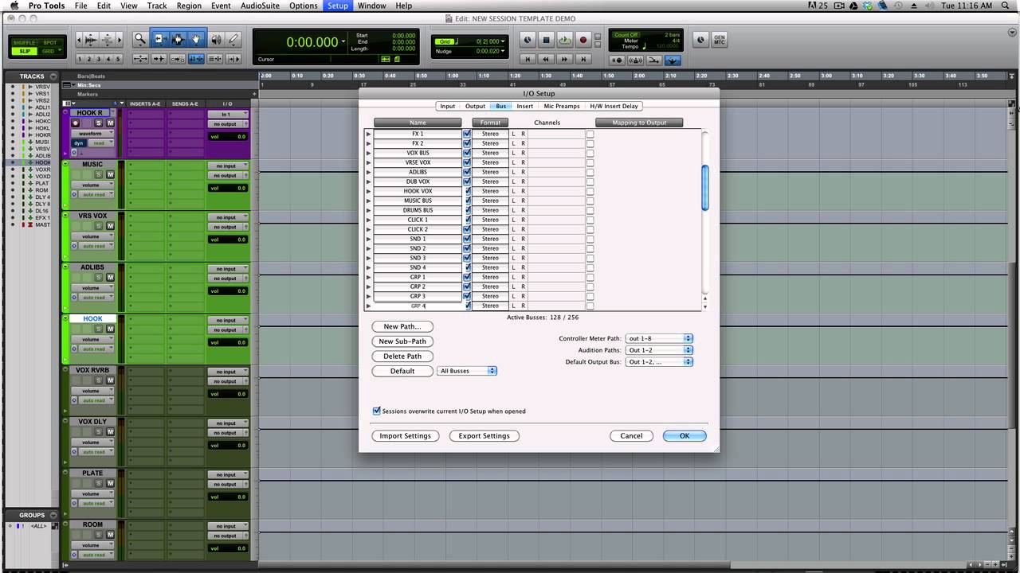Select the Trim tool

pos(159,39)
